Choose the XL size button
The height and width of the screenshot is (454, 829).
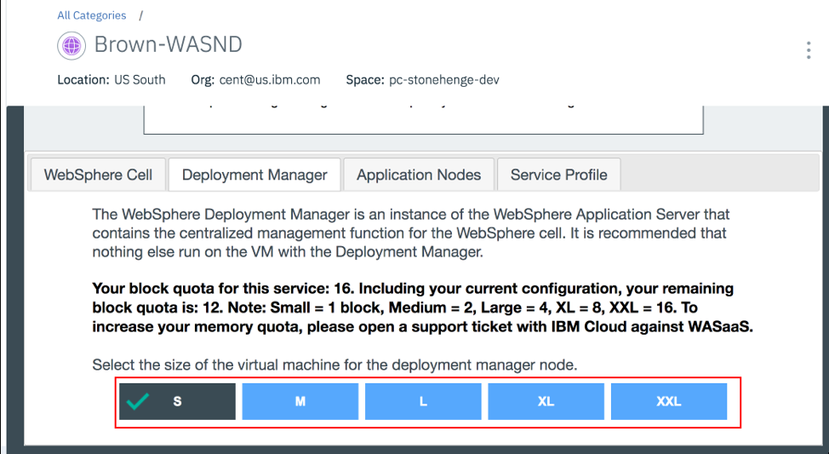pos(546,401)
